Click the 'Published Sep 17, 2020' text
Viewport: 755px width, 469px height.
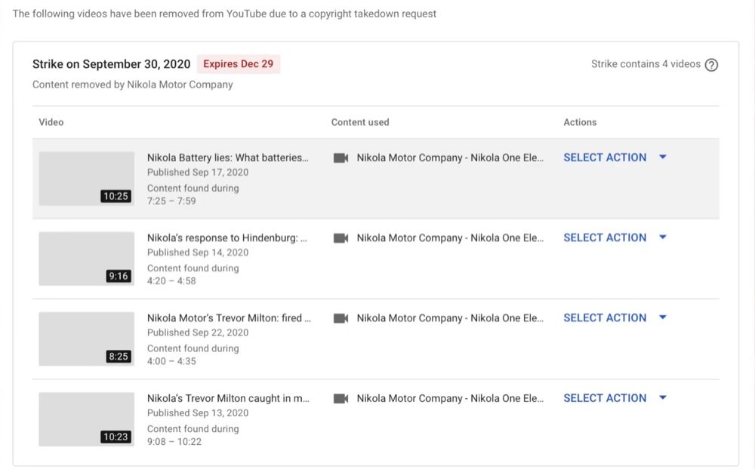tap(198, 172)
